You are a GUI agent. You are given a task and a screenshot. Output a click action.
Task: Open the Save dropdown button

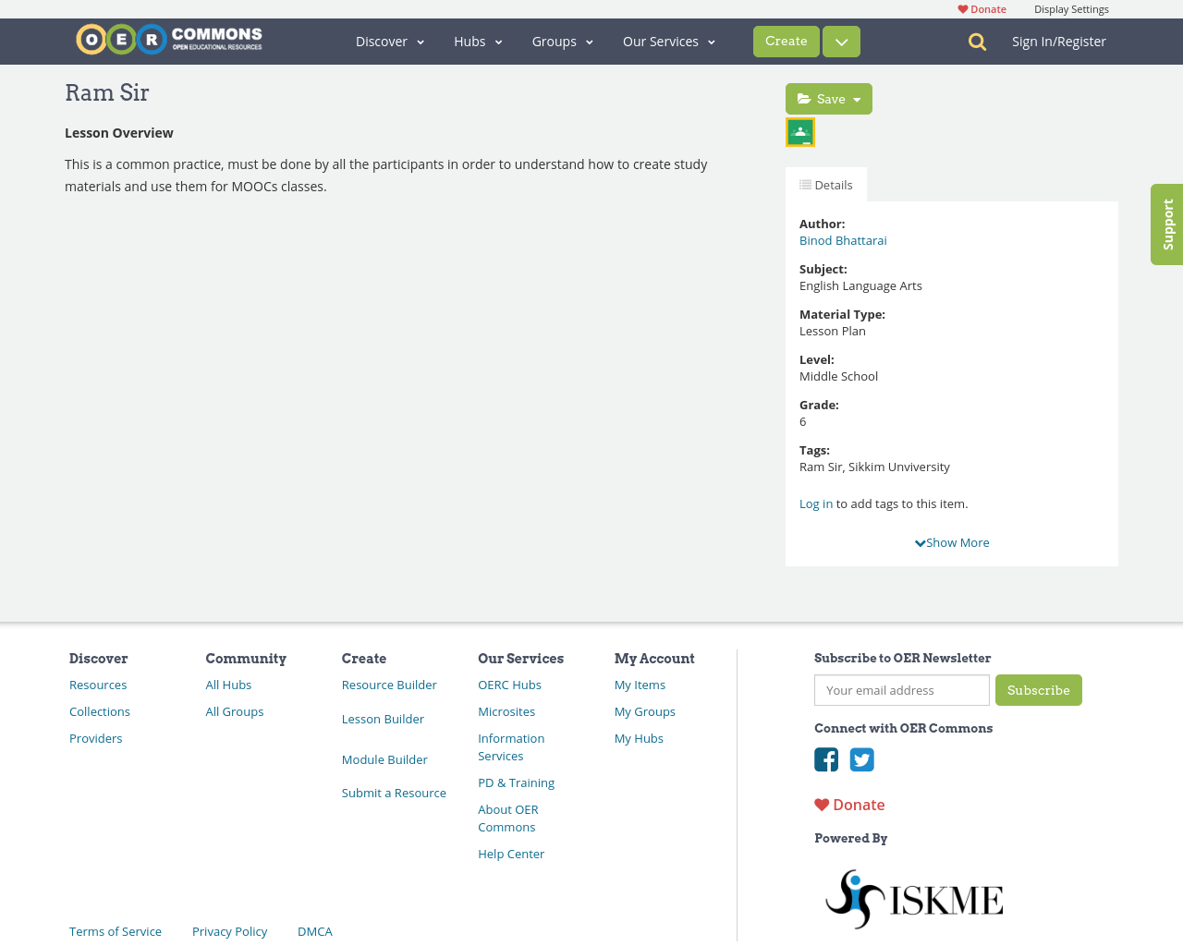tap(829, 99)
